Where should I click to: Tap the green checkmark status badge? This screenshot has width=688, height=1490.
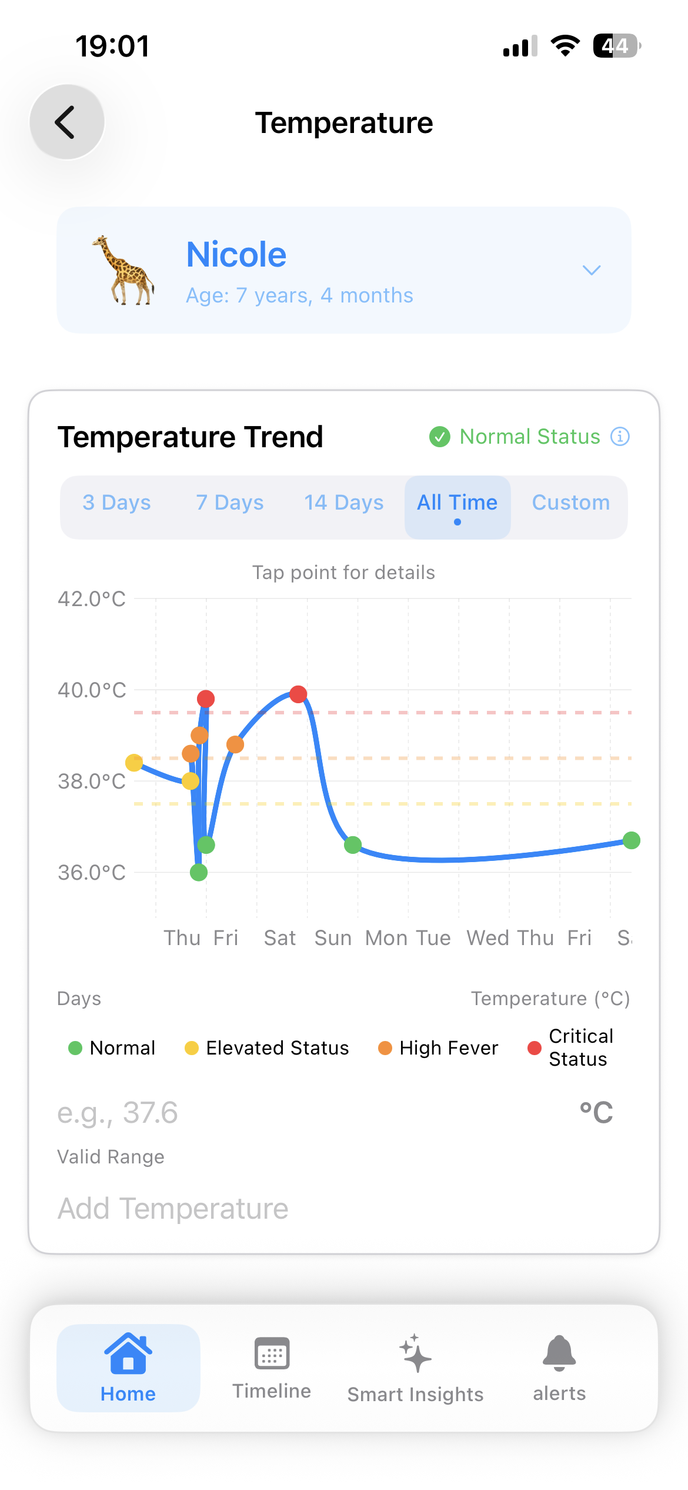click(440, 437)
